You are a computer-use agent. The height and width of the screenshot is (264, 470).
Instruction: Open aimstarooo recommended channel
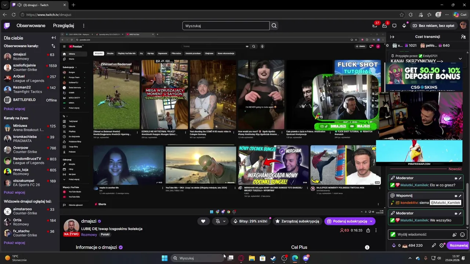pos(30,211)
